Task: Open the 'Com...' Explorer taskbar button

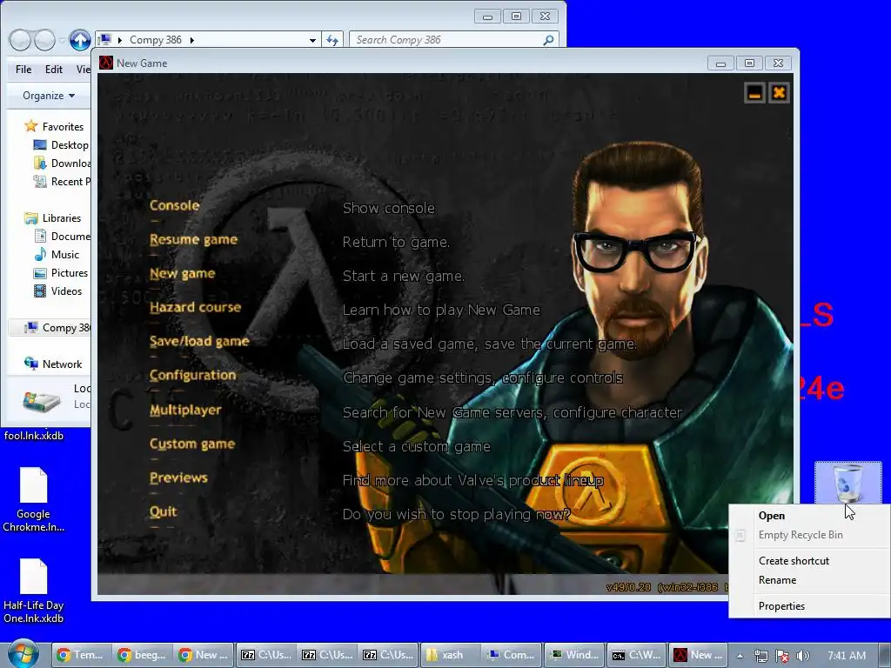Action: point(512,655)
